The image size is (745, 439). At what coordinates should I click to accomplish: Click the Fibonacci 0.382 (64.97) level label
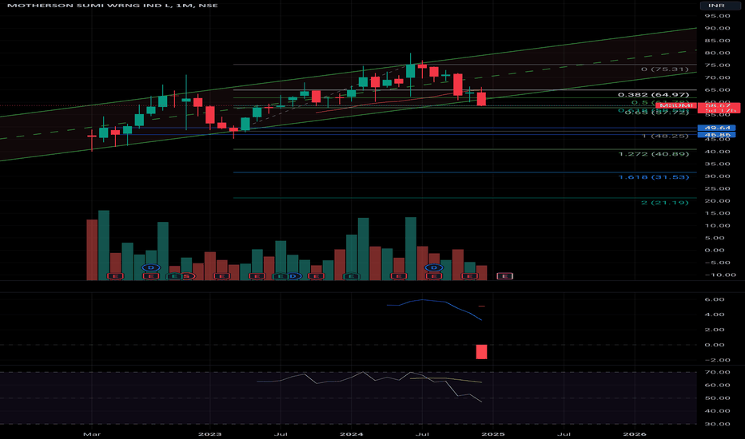(653, 94)
